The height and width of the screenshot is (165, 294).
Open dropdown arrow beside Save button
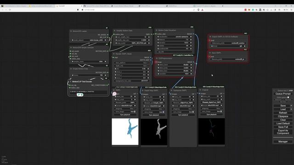click(291, 106)
